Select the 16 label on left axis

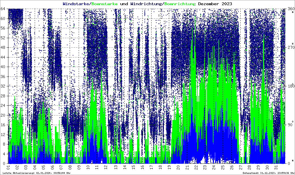point(3,125)
